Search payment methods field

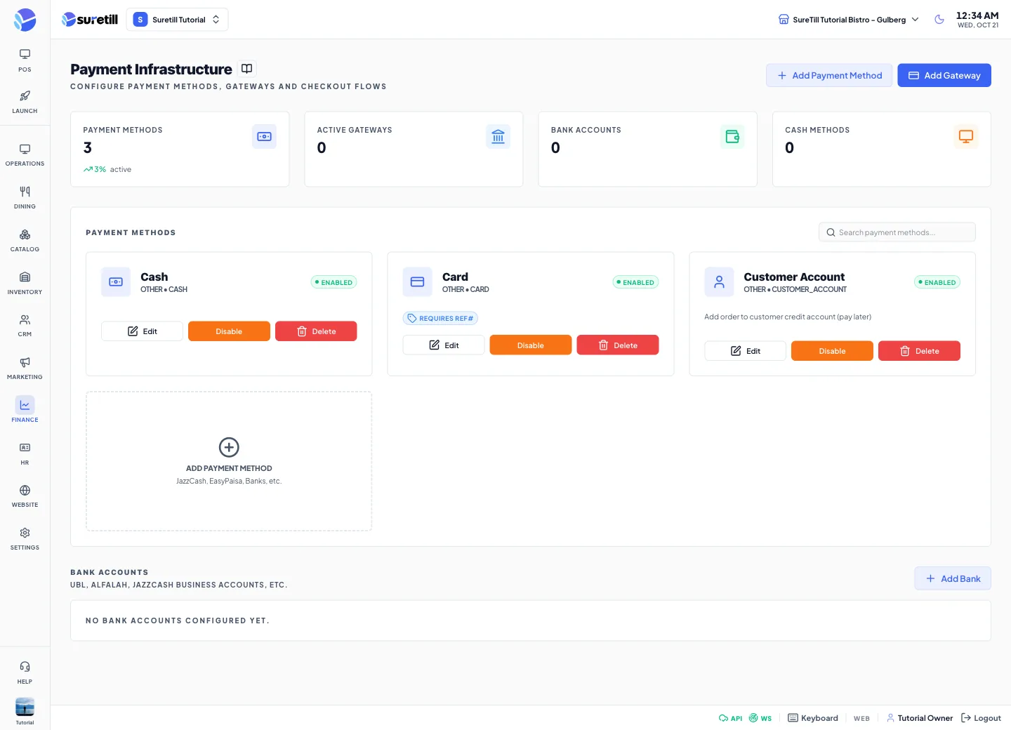897,232
